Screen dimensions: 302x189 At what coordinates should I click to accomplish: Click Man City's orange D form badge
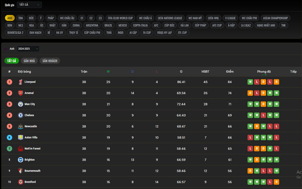[263, 104]
